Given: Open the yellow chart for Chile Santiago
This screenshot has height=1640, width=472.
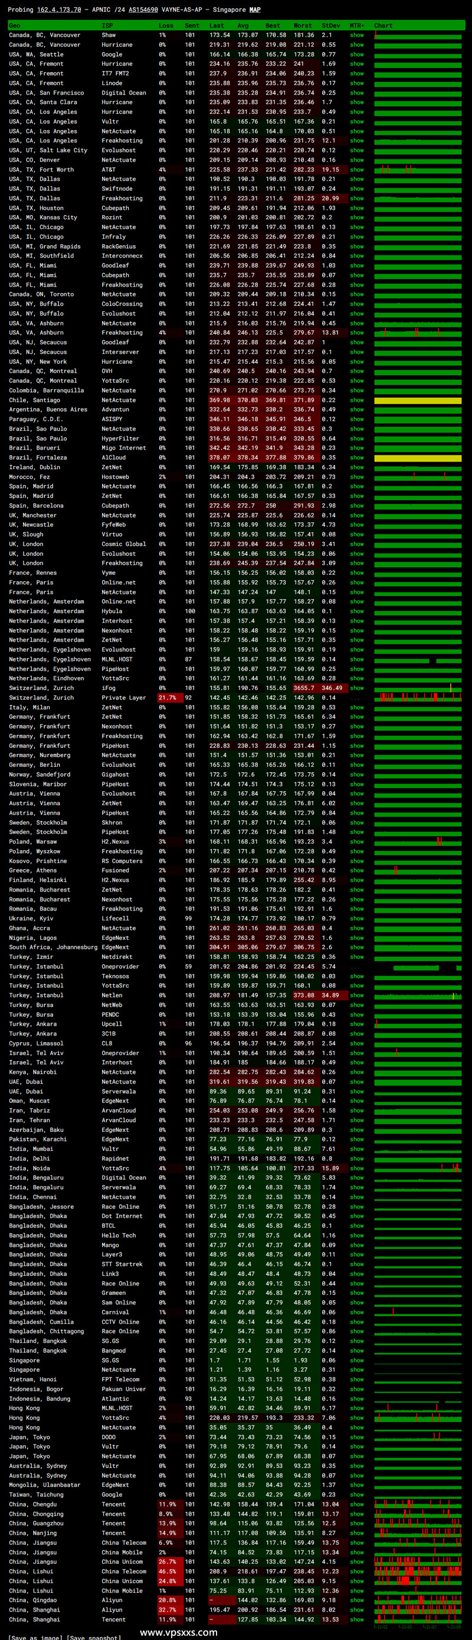Looking at the screenshot, I should 418,401.
